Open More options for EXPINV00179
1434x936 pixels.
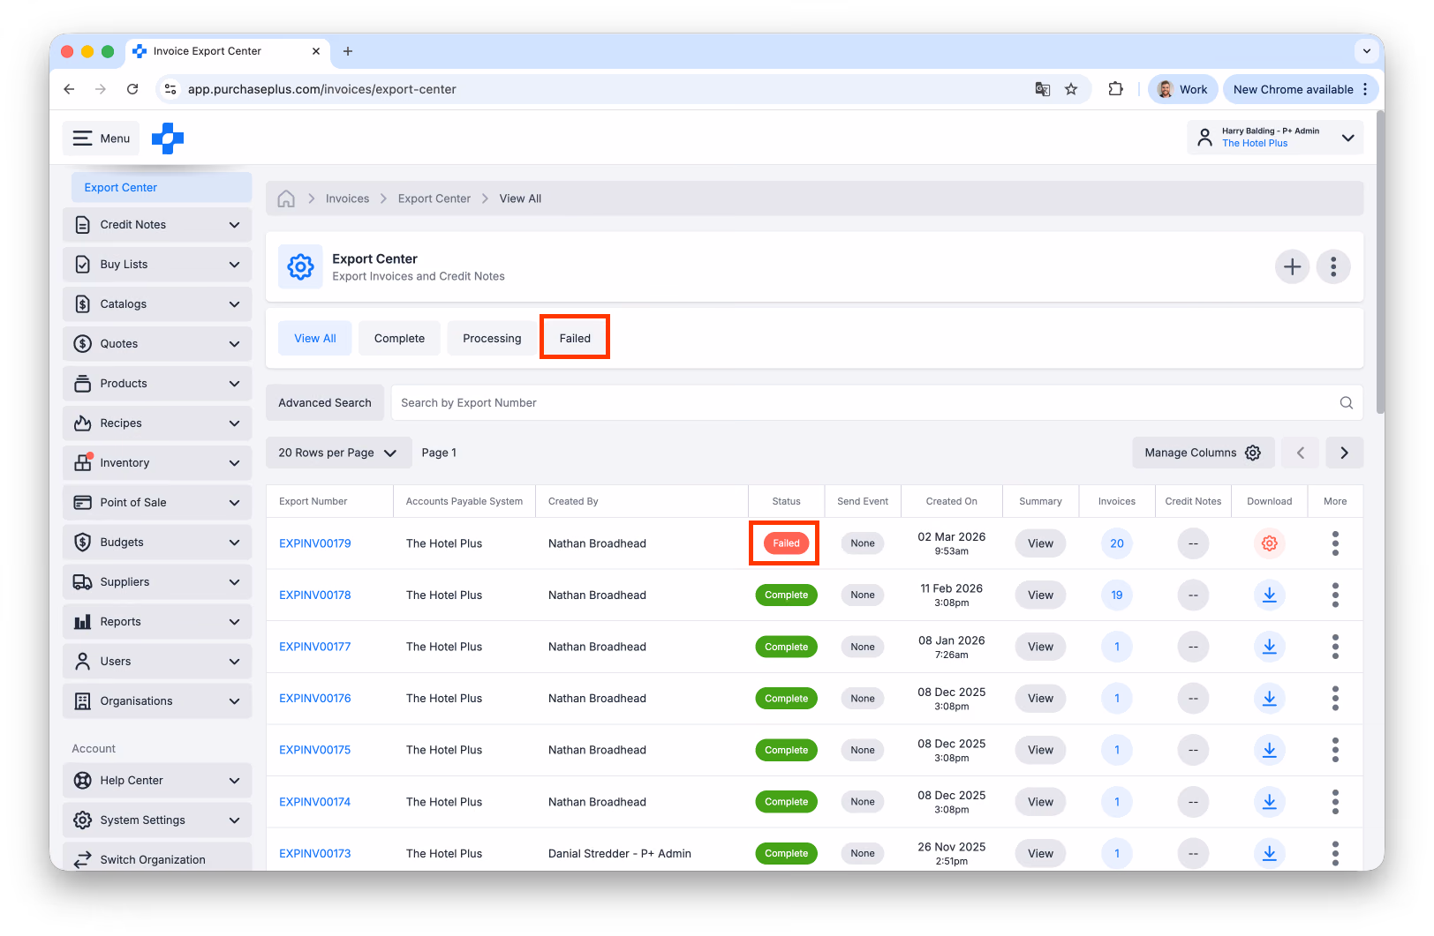1335,543
